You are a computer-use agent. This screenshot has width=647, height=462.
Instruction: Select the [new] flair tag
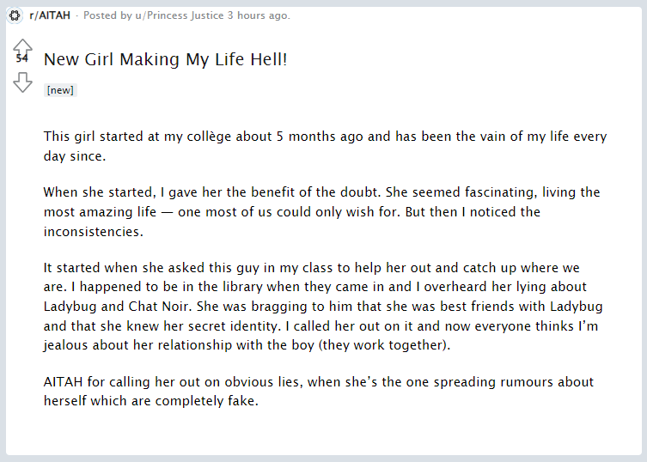pyautogui.click(x=60, y=90)
